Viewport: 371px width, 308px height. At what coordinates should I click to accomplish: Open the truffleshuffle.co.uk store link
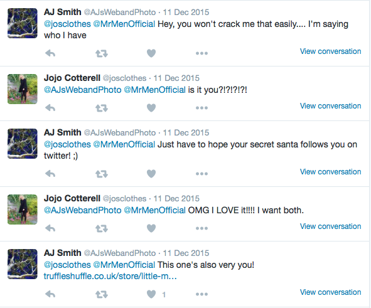[x=110, y=276]
